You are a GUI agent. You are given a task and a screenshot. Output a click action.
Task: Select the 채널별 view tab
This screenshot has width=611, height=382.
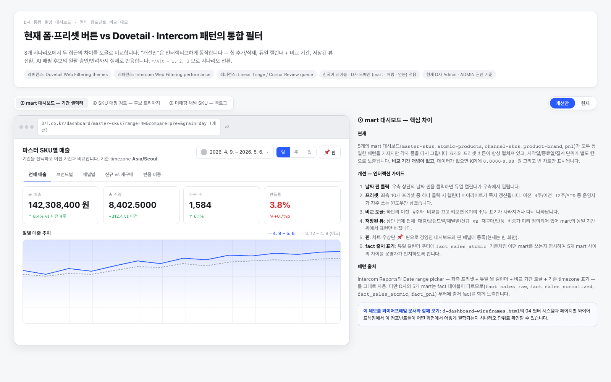(89, 175)
